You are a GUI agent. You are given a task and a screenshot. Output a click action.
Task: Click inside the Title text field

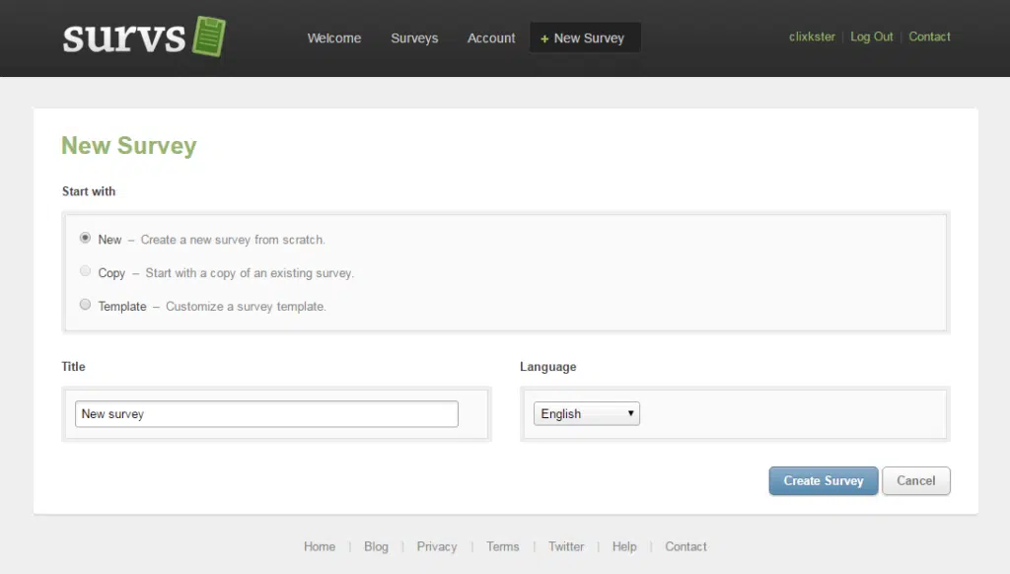[266, 414]
